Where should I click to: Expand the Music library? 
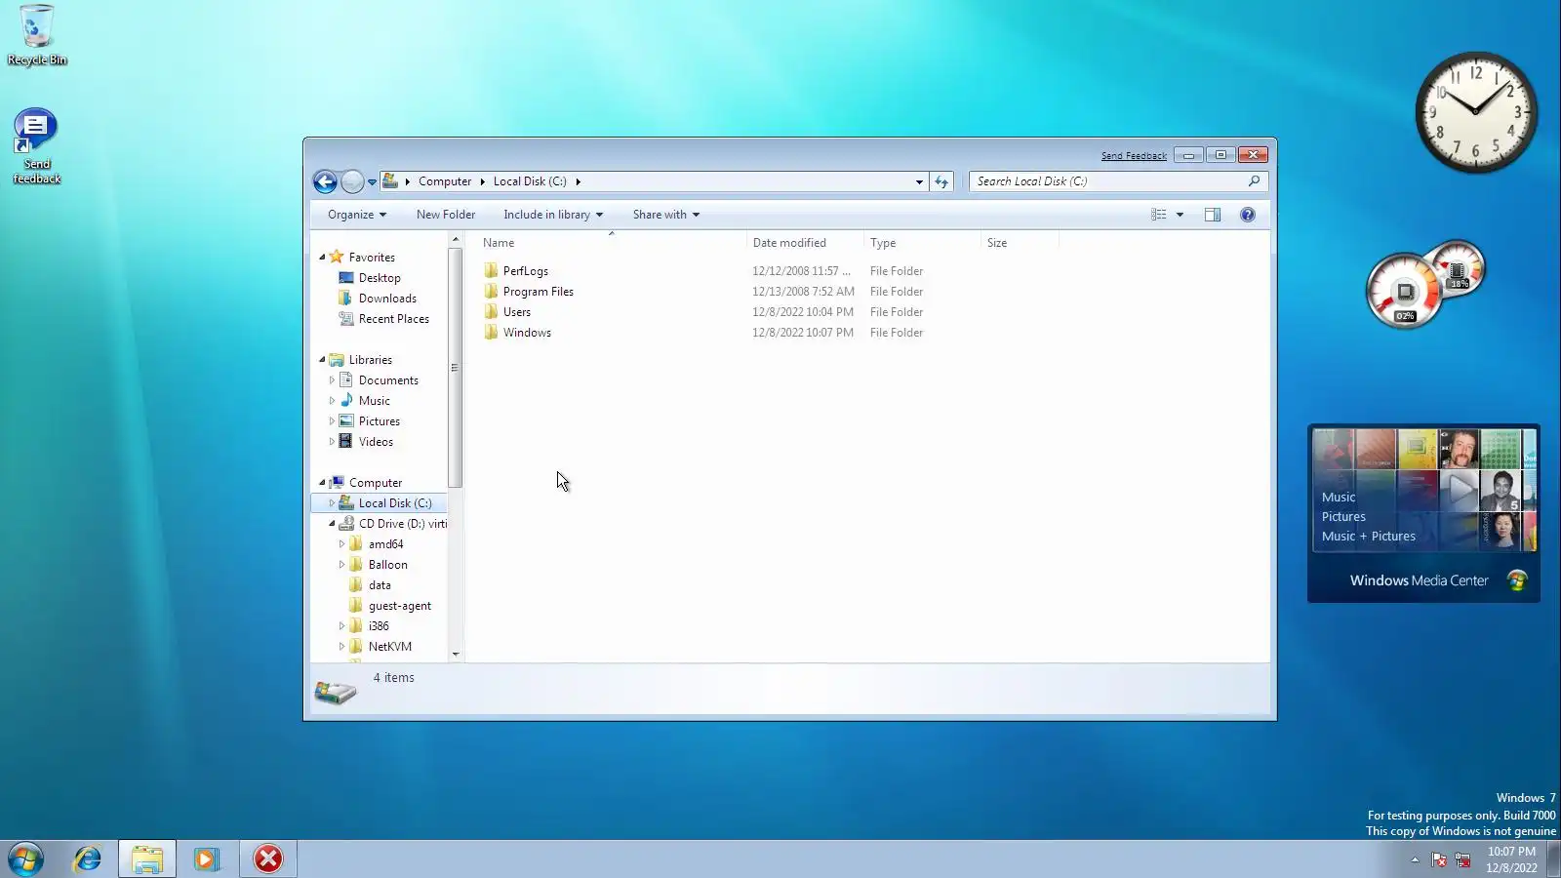tap(332, 401)
